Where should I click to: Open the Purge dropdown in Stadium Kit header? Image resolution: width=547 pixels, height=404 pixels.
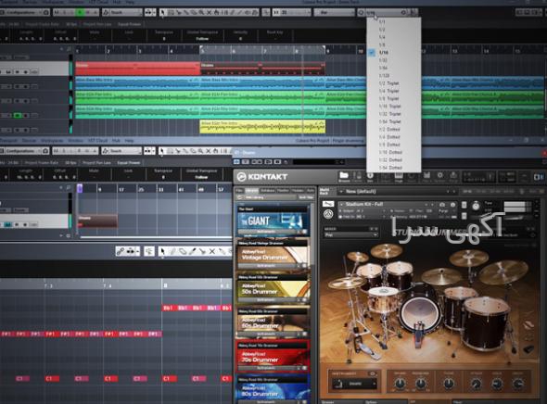[x=444, y=211]
